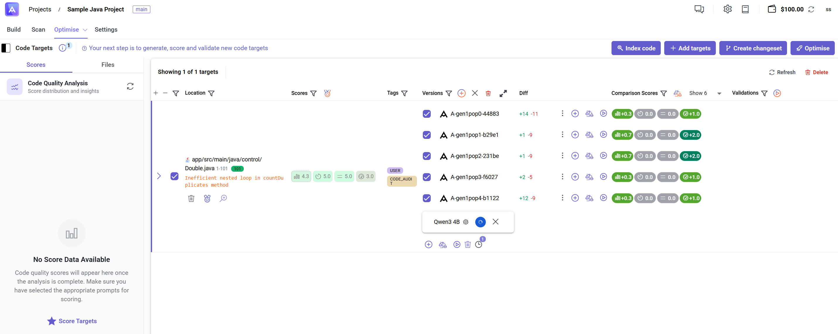Run validation play icon for A-gen1pop1-b29e1
Image resolution: width=838 pixels, height=334 pixels.
point(604,135)
